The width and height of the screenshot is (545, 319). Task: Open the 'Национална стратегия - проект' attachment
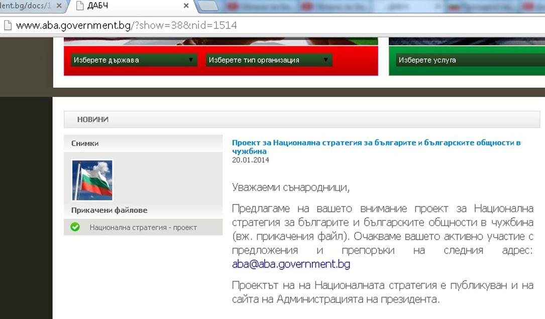143,228
